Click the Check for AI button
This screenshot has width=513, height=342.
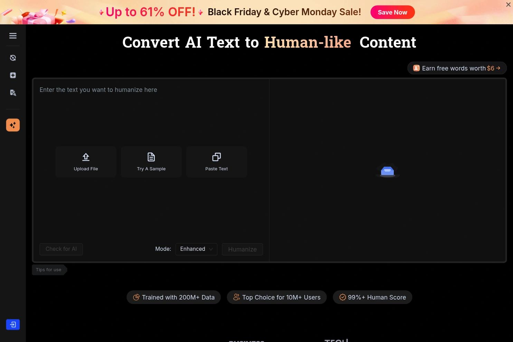click(61, 249)
